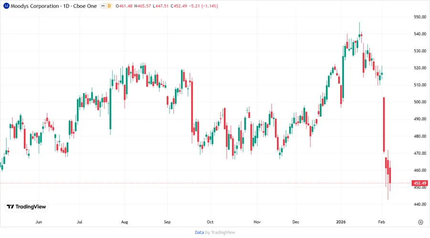Click the Moodys Corporation symbol title
Viewport: 430px width, 238px height.
35,6
